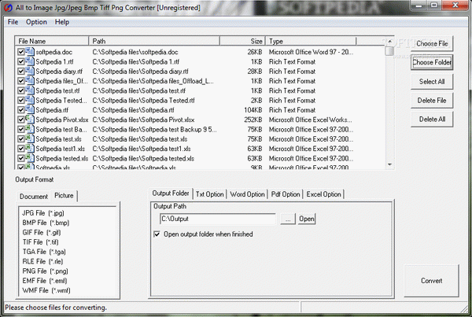Click the file list scroll down arrow
Screen dimensions: 472x317
pyautogui.click(x=390, y=164)
